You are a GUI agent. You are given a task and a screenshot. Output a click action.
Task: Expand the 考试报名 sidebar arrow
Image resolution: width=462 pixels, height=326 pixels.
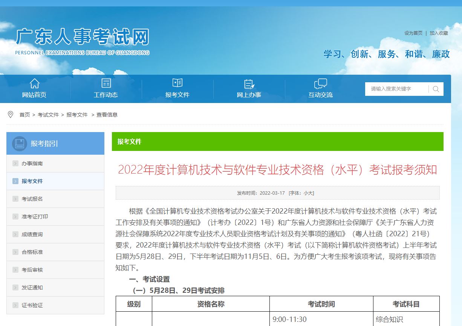(x=15, y=199)
